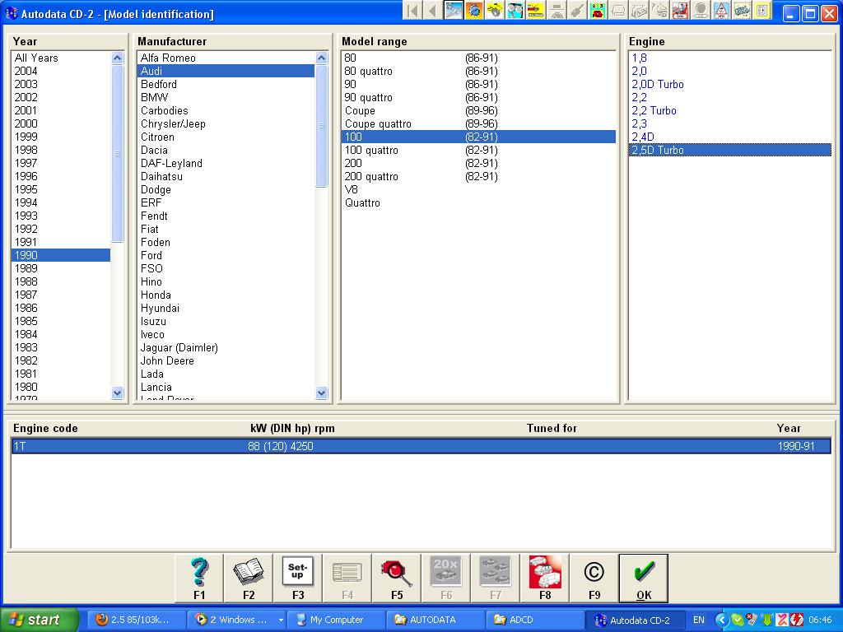
Task: Click Year list scroll down arrow
Action: 117,393
